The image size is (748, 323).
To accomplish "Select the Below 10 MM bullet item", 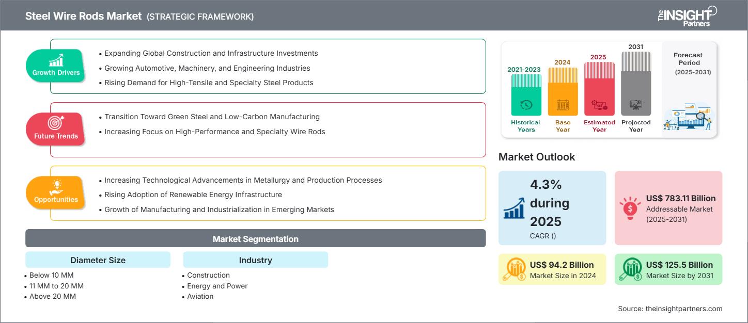I will [51, 275].
